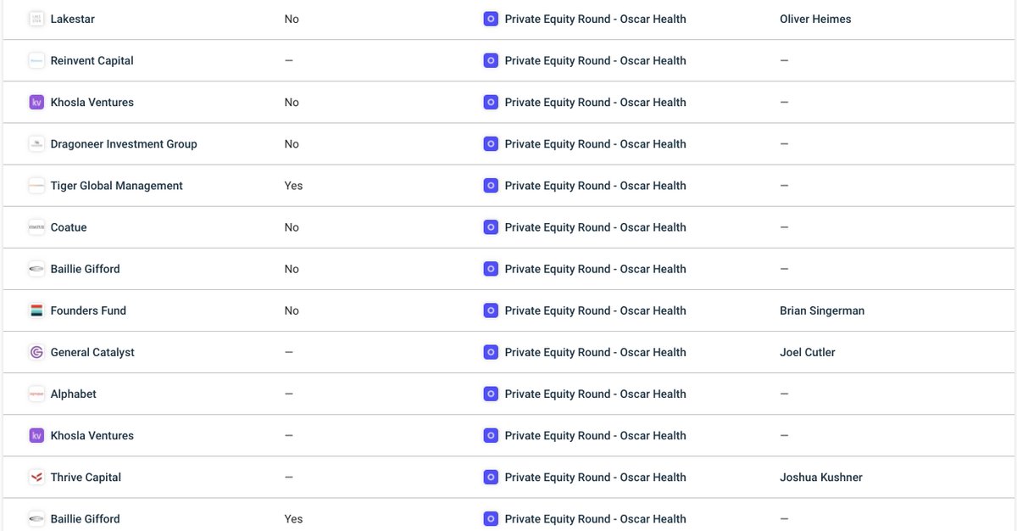Click the Reinvent Capital logo
1017x531 pixels.
[x=36, y=60]
